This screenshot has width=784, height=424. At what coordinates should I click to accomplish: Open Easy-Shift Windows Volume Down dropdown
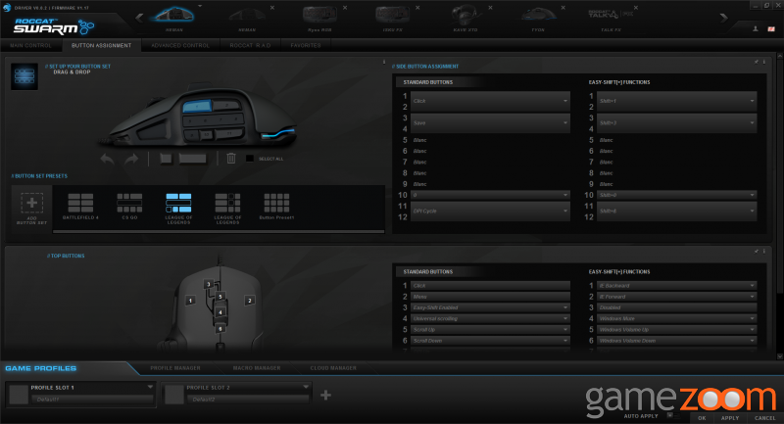pos(676,341)
